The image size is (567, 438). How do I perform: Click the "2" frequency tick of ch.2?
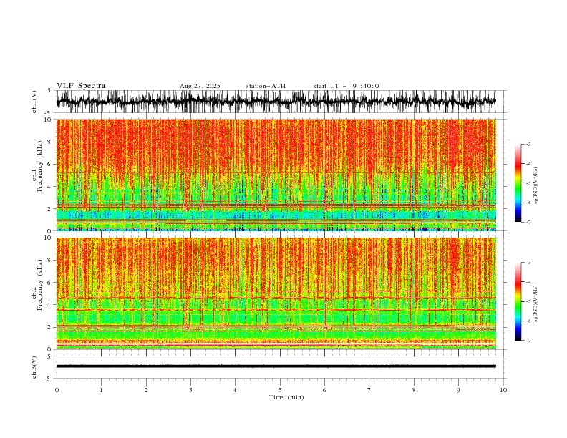tap(51, 327)
